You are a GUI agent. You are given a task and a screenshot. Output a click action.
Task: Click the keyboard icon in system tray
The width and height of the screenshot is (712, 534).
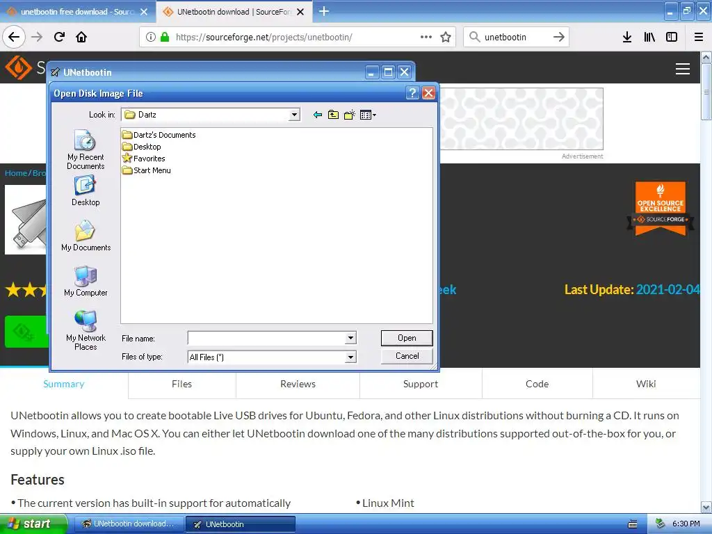(632, 524)
